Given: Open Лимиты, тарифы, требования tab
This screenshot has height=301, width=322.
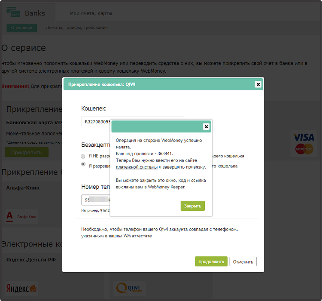Looking at the screenshot, I should (x=77, y=28).
